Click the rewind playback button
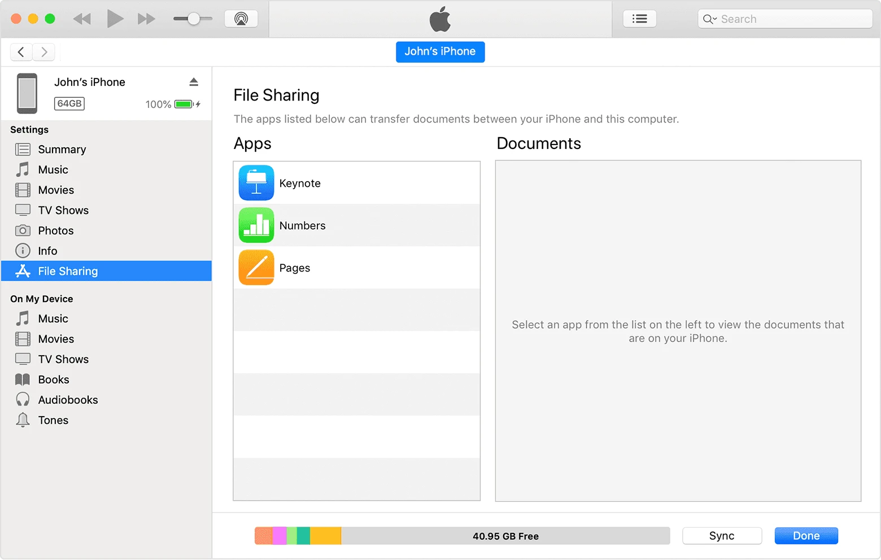The height and width of the screenshot is (560, 881). pos(82,19)
